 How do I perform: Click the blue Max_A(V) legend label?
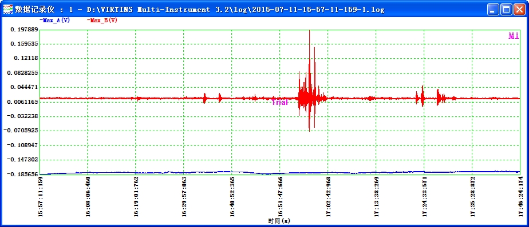coord(54,20)
